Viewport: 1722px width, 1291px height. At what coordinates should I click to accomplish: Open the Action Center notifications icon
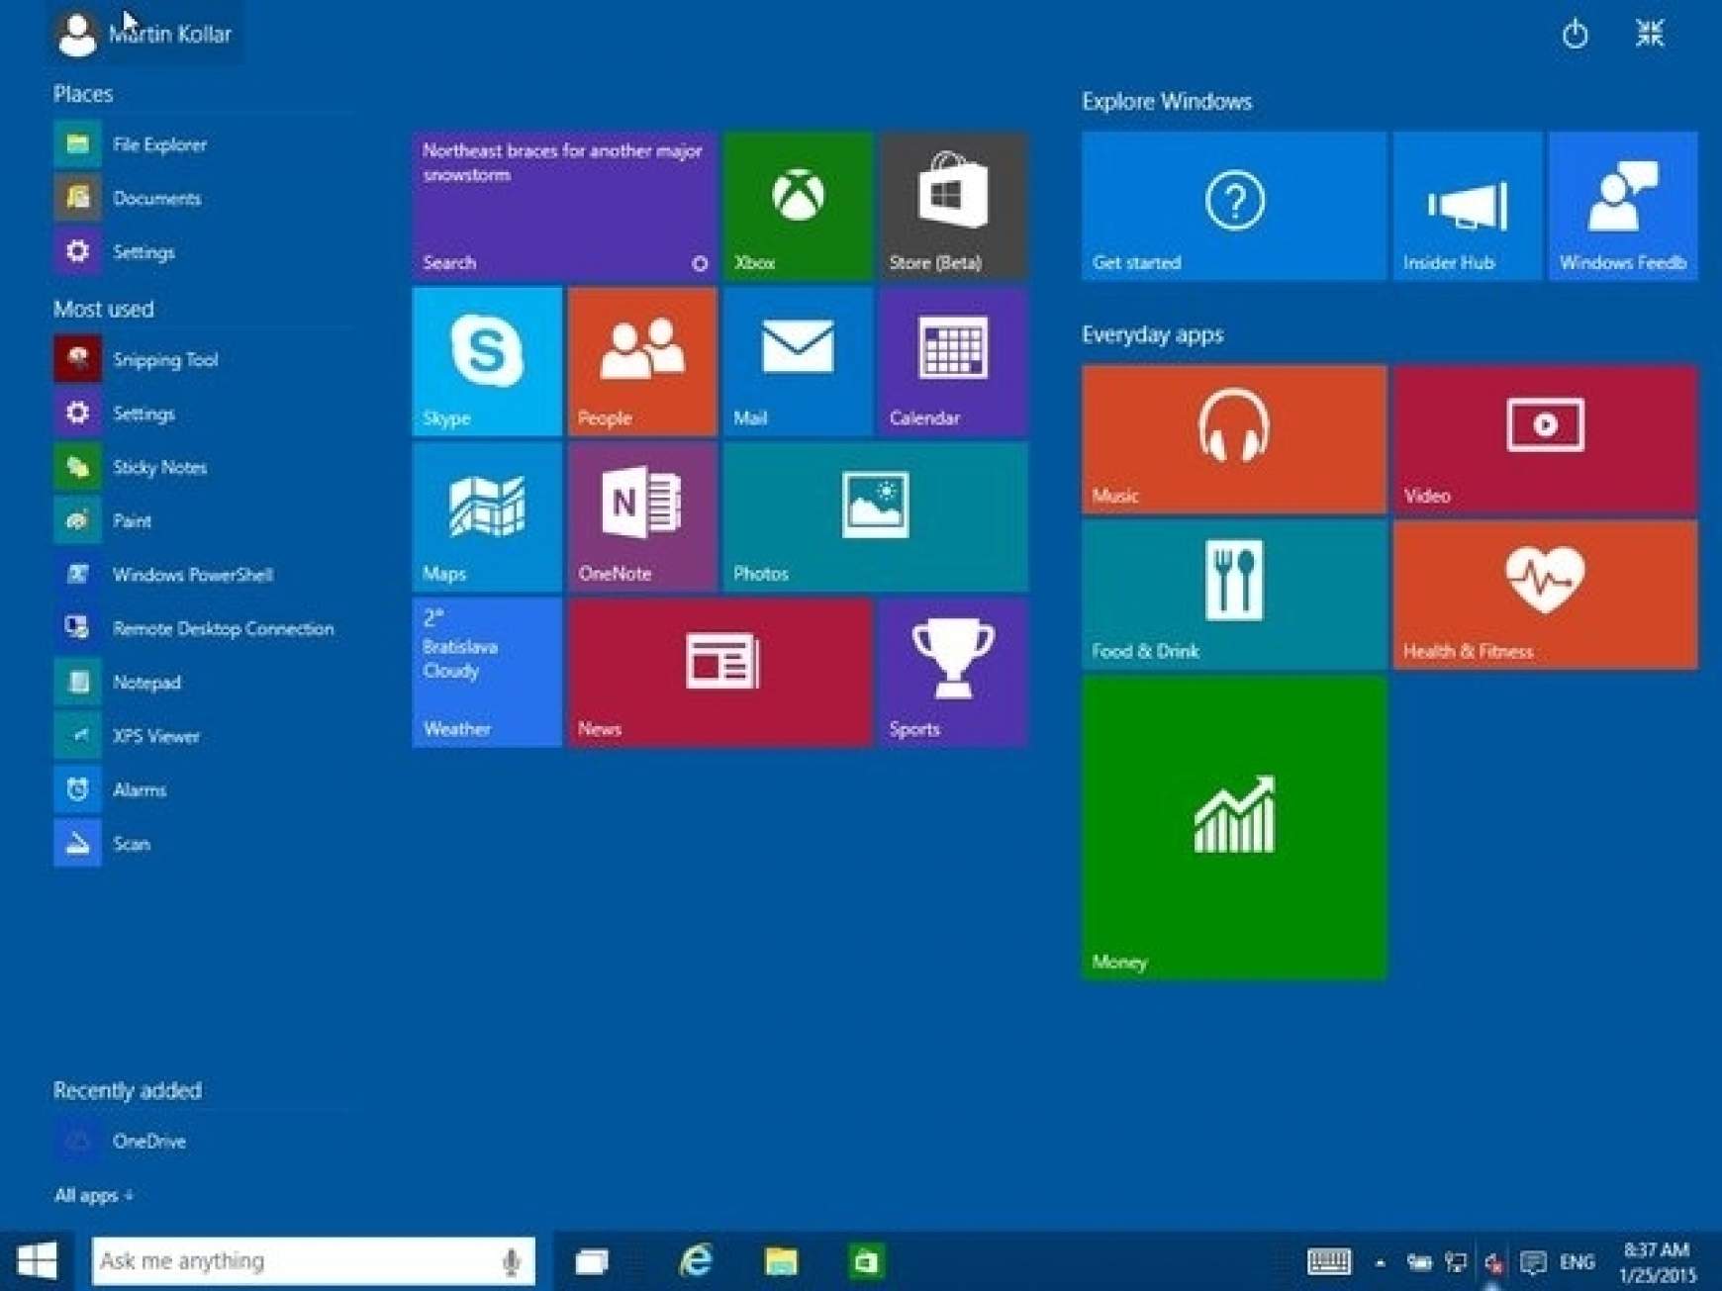pyautogui.click(x=1533, y=1262)
